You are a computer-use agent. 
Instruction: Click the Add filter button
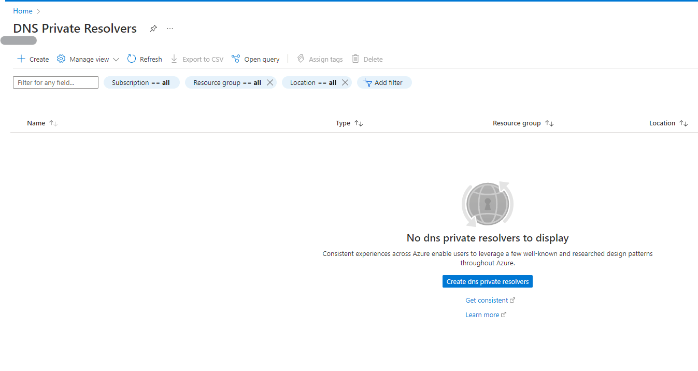point(384,82)
